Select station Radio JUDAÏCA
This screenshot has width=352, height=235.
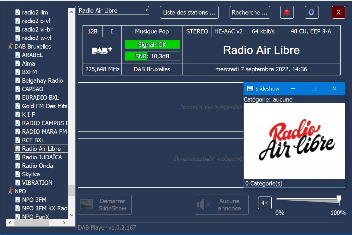click(x=42, y=157)
